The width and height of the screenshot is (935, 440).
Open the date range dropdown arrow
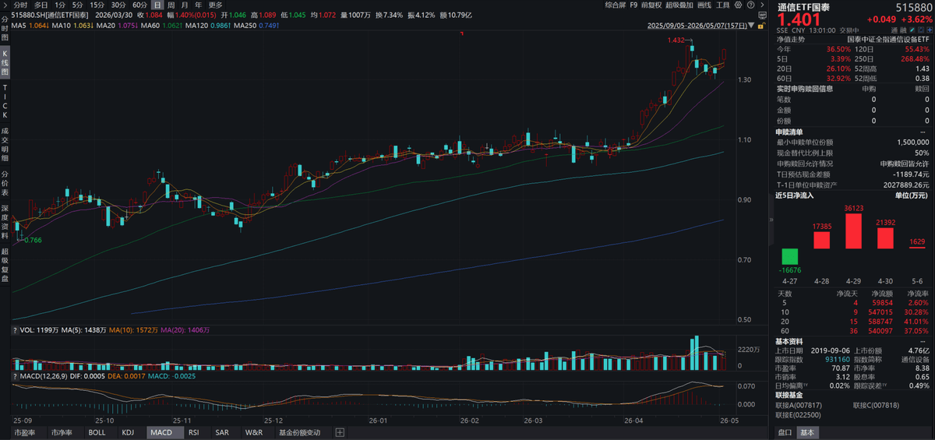coord(751,26)
